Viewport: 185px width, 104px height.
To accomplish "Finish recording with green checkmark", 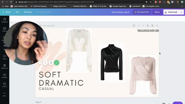I will point(57,63).
